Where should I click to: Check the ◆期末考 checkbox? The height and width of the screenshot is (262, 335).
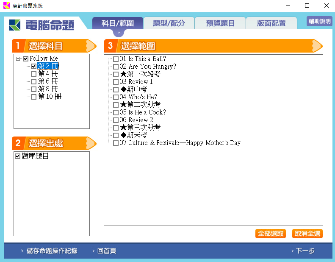(x=116, y=135)
